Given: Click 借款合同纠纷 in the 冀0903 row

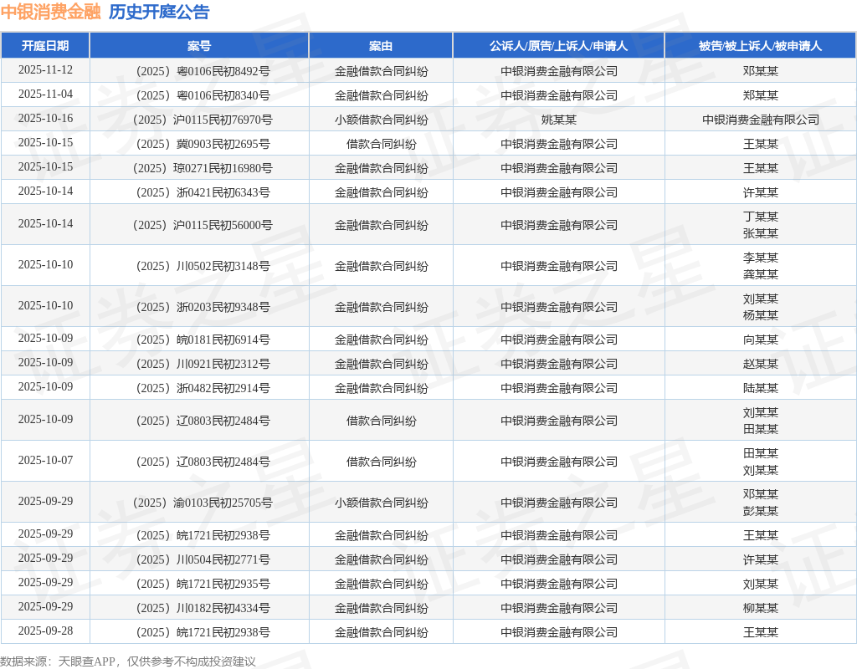Looking at the screenshot, I should click(x=381, y=144).
